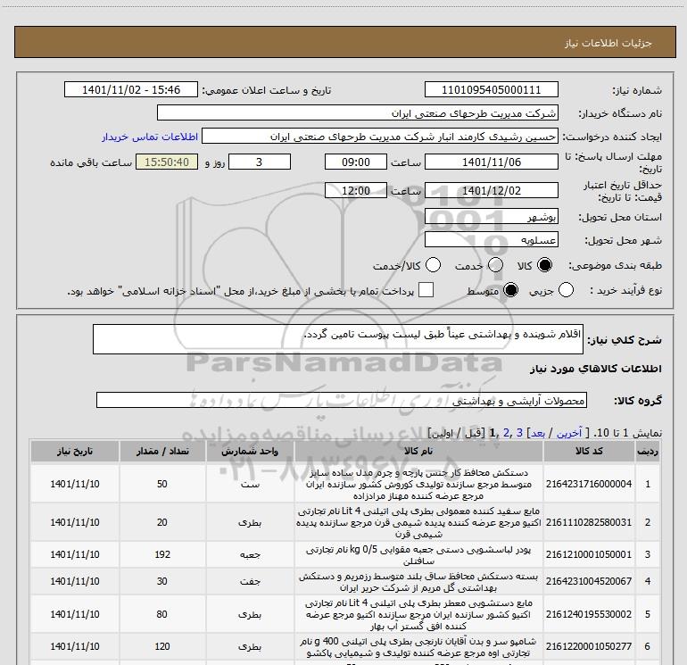
Task: Click the ردیف column header
Action: pos(648,451)
